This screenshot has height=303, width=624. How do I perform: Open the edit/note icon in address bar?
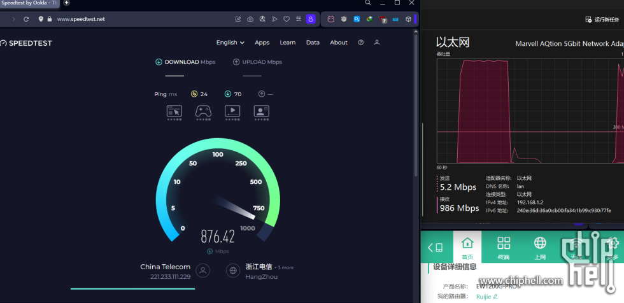(x=238, y=19)
